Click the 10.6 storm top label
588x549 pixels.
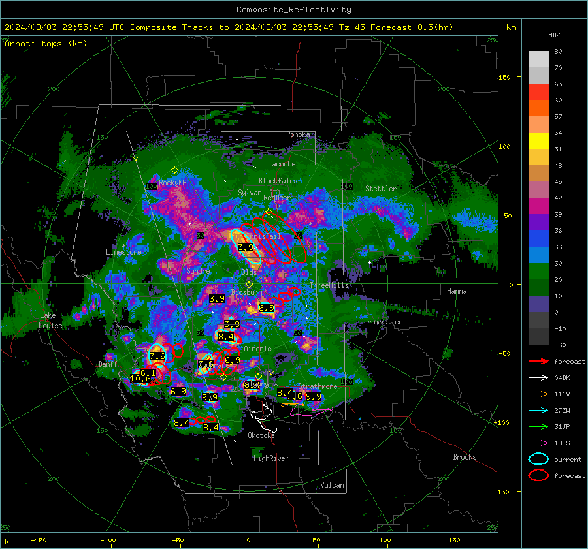pyautogui.click(x=140, y=379)
